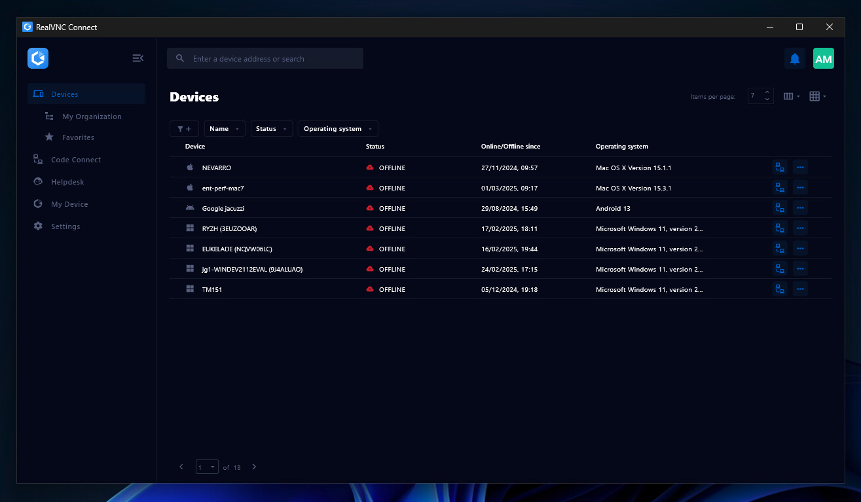Open the Name filter dropdown
The width and height of the screenshot is (861, 502).
(x=225, y=129)
